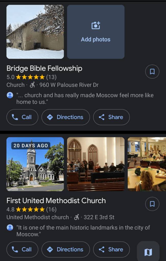Bookmark First United Methodist Church
This screenshot has width=166, height=261.
pyautogui.click(x=152, y=204)
